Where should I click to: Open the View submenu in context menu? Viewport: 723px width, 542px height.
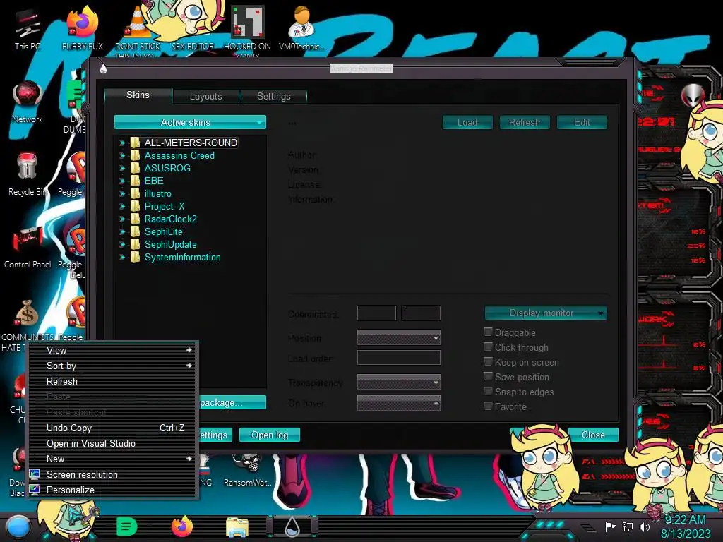pos(114,350)
